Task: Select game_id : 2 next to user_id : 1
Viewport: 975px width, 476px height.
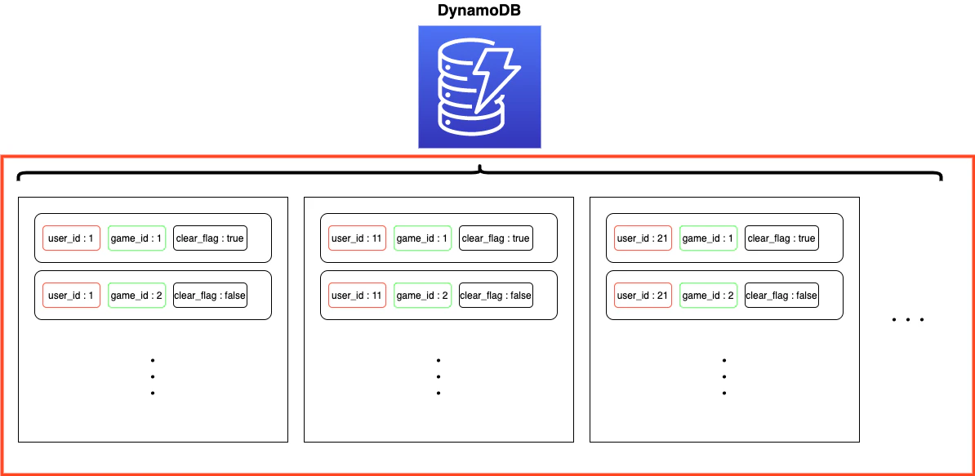Action: 137,296
